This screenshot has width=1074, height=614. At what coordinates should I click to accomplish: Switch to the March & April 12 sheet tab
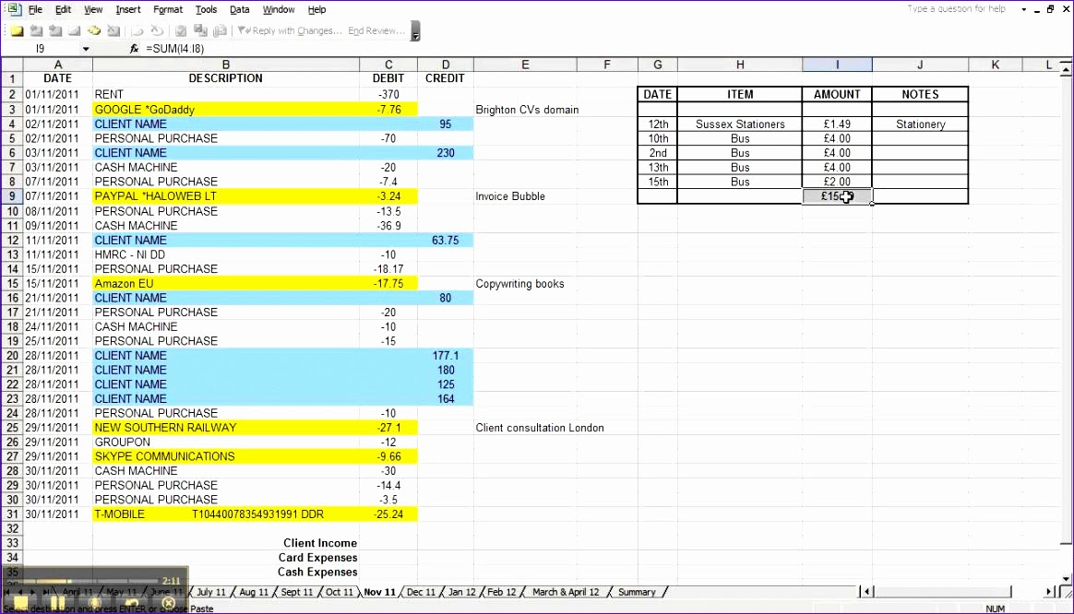[565, 592]
